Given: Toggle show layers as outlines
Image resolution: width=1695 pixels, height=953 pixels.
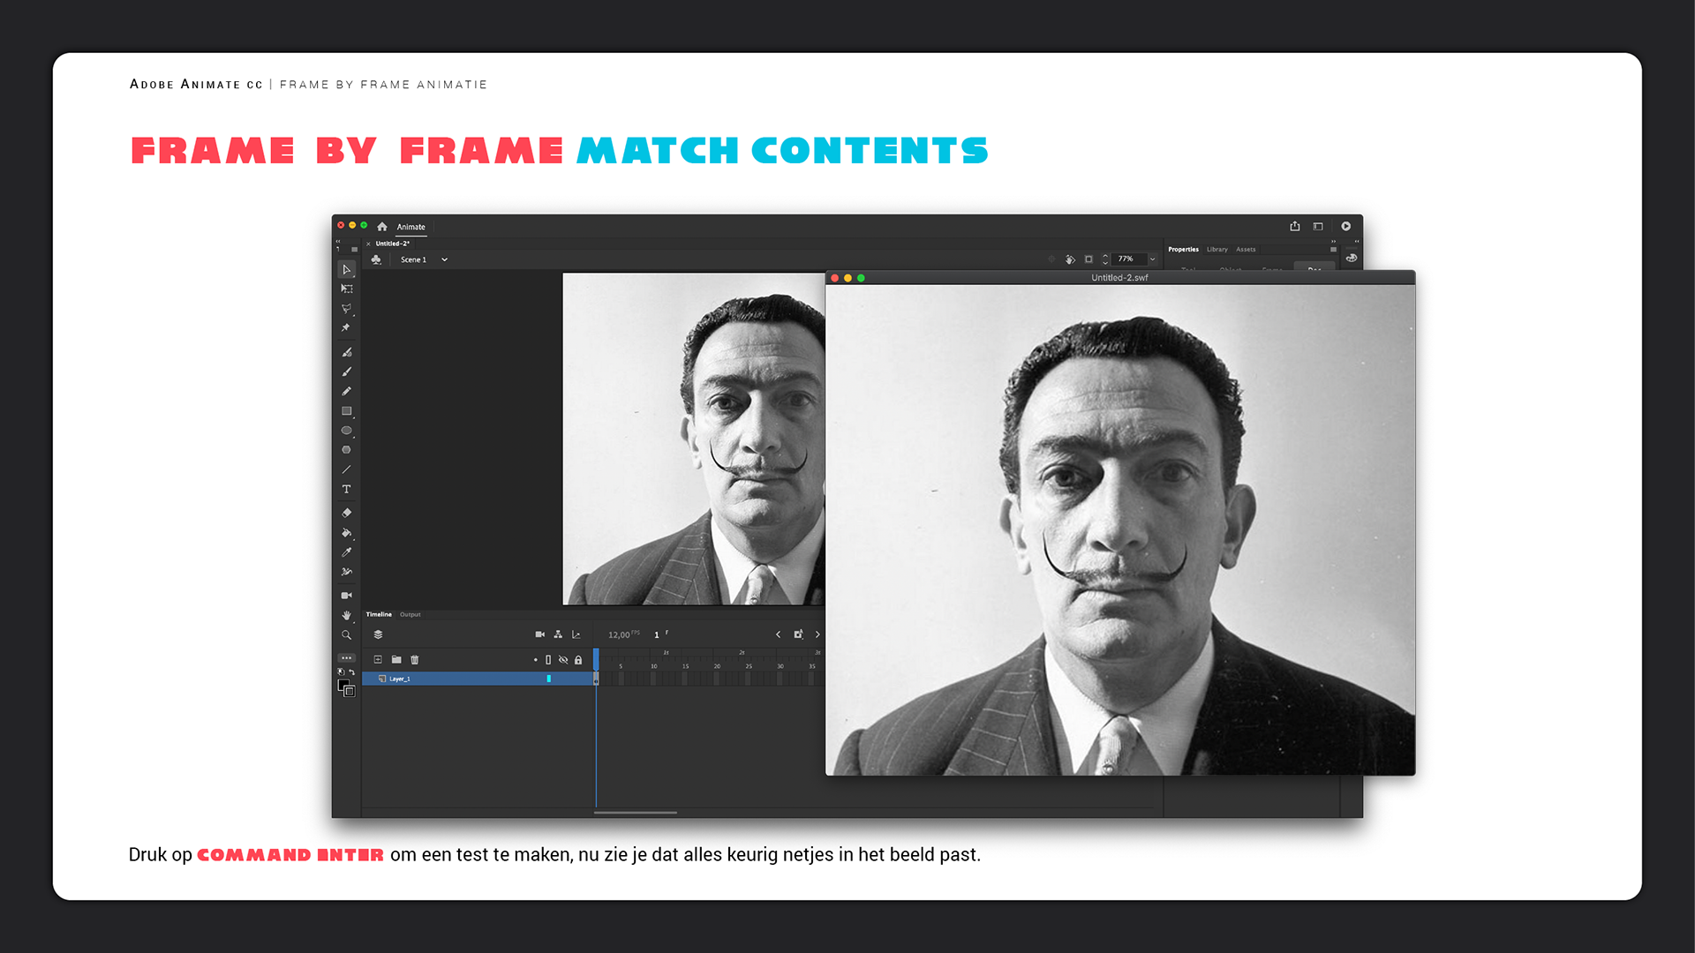Looking at the screenshot, I should click(x=548, y=660).
